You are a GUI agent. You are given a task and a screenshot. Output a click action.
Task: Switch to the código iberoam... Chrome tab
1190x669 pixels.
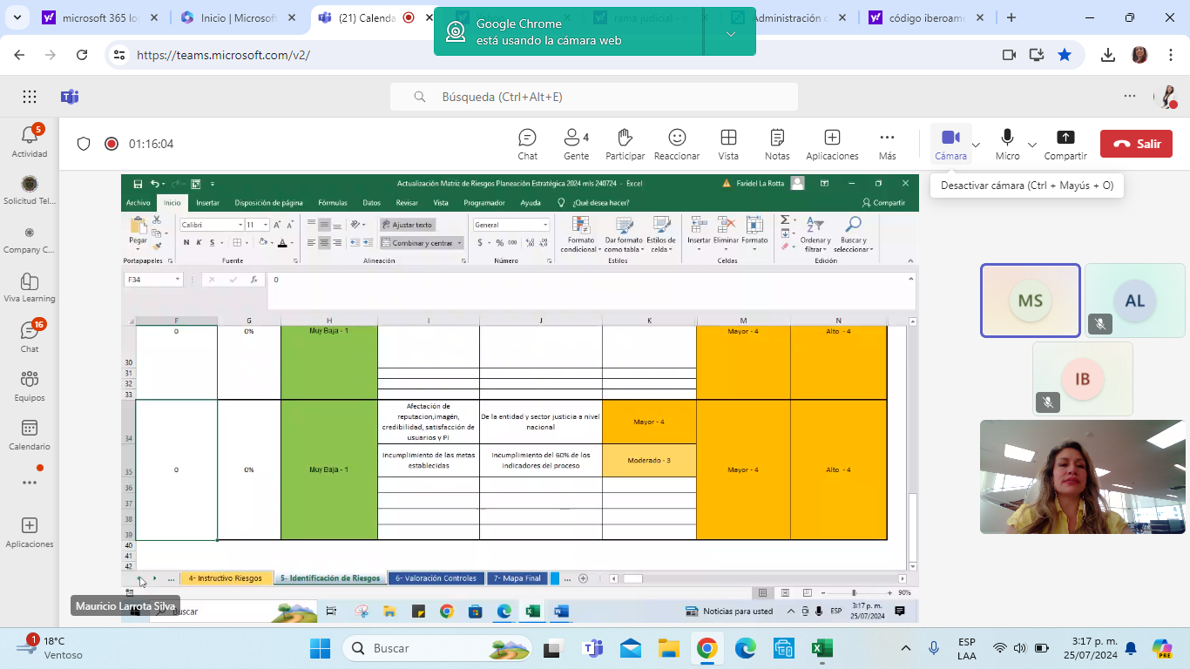click(x=926, y=18)
